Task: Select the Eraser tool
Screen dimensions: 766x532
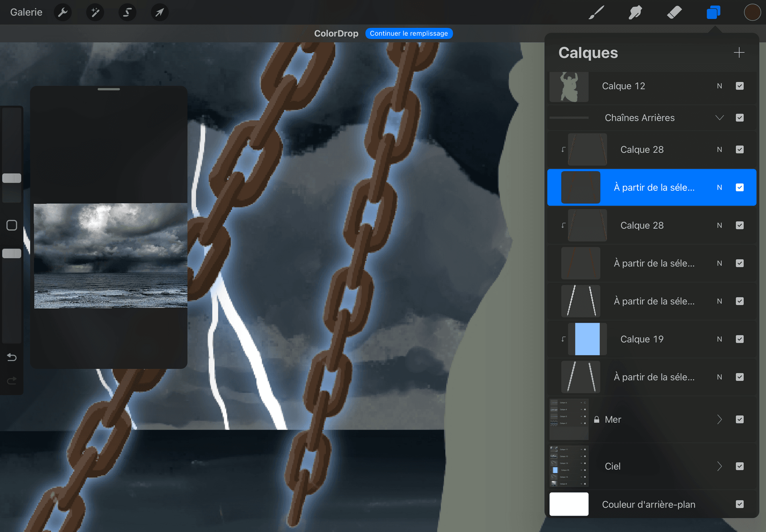Action: (674, 12)
